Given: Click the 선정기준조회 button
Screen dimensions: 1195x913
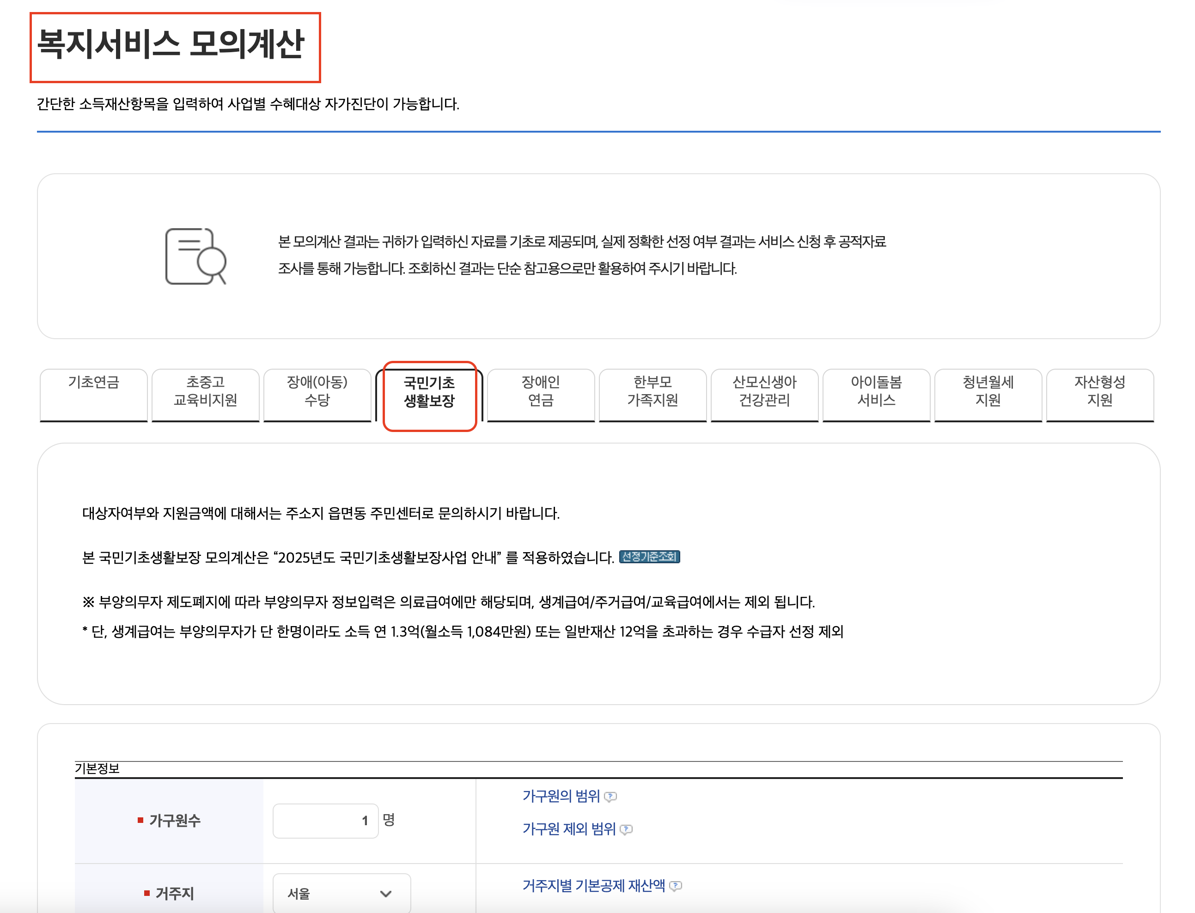Looking at the screenshot, I should 649,556.
